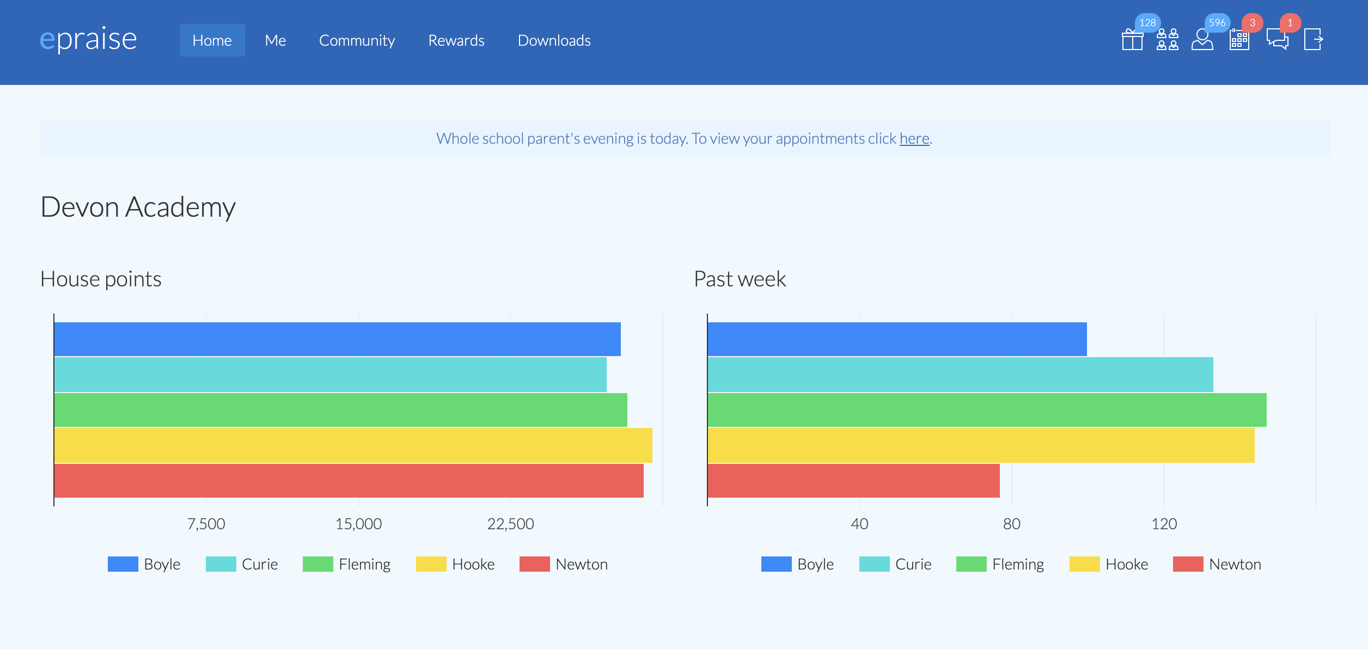Viewport: 1368px width, 649px height.
Task: Open the rewards gift icon
Action: coord(1133,40)
